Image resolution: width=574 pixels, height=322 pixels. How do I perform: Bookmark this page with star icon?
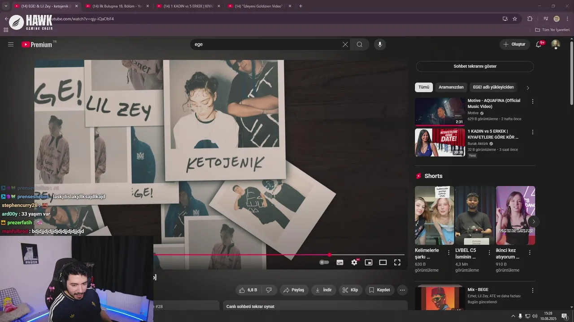(515, 19)
